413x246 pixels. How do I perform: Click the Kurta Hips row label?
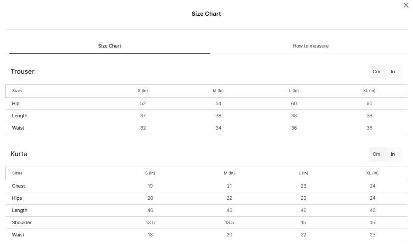17,198
